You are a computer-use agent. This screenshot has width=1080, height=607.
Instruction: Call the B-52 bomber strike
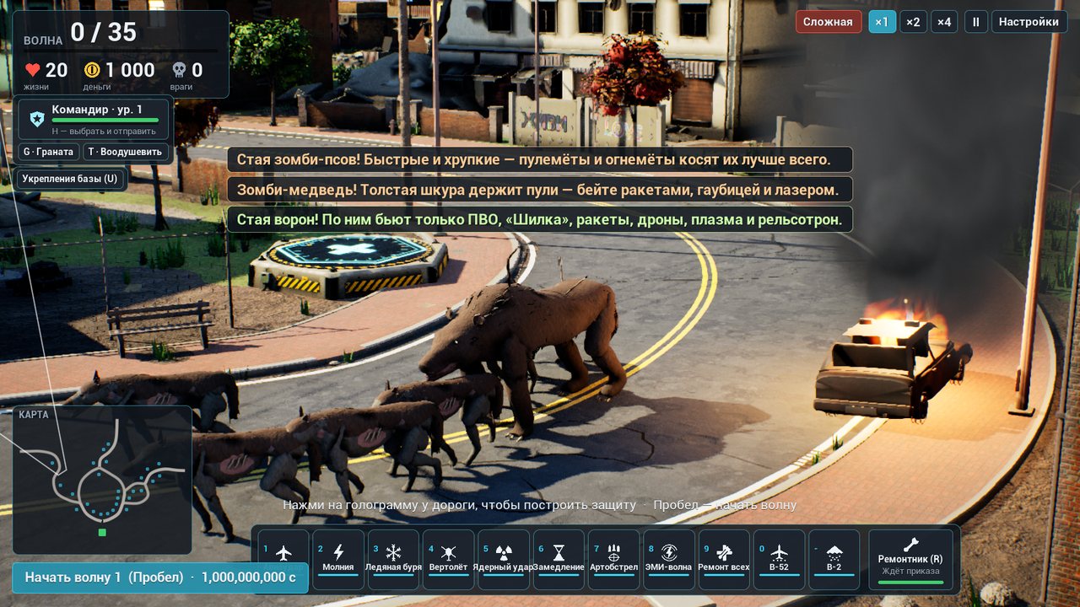[x=779, y=559]
